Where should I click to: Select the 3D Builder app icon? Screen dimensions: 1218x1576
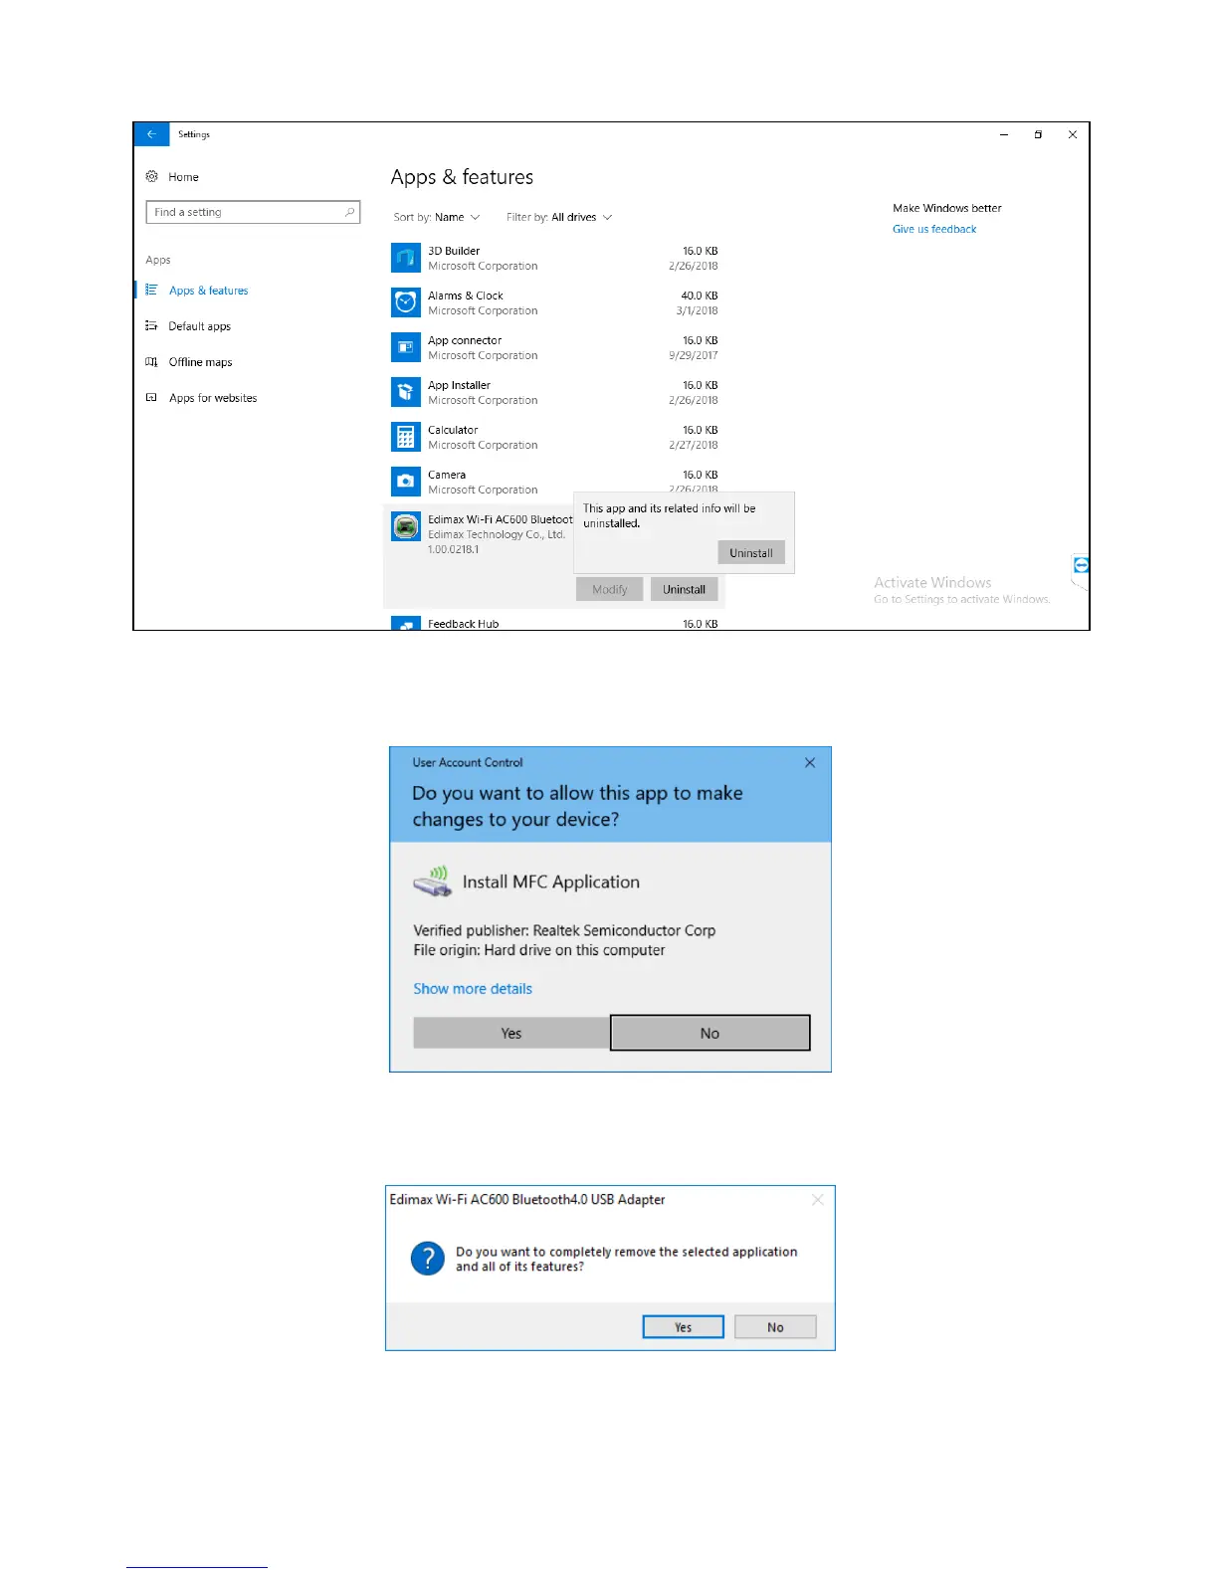pos(406,258)
